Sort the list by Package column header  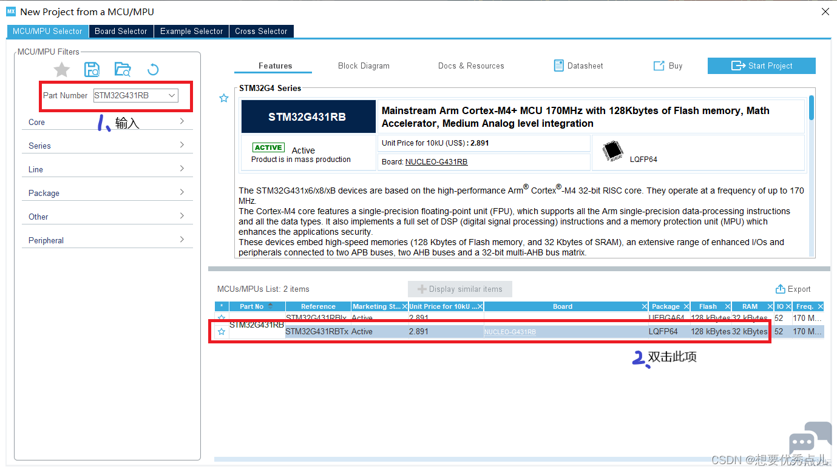coord(666,306)
